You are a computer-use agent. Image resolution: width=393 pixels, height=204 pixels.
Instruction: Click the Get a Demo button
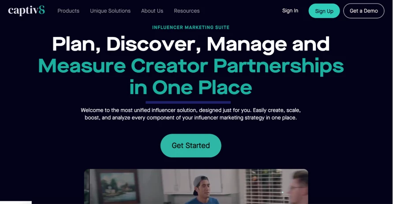coord(364,11)
